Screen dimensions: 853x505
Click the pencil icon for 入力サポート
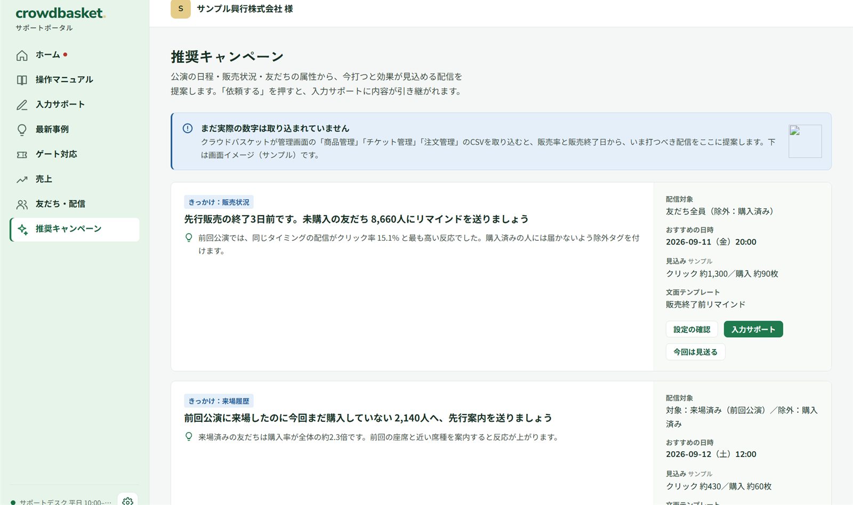(22, 105)
